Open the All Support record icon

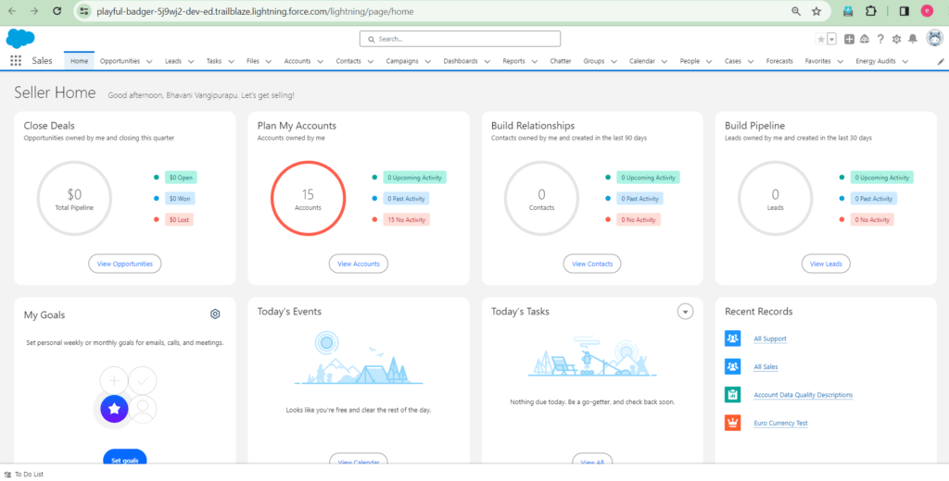(732, 339)
